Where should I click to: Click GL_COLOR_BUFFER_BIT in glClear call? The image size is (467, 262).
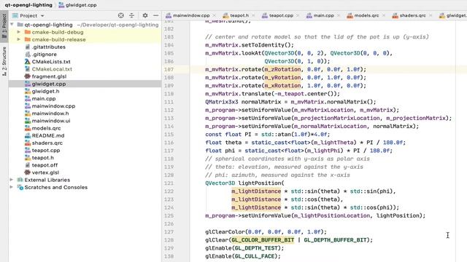click(x=263, y=240)
